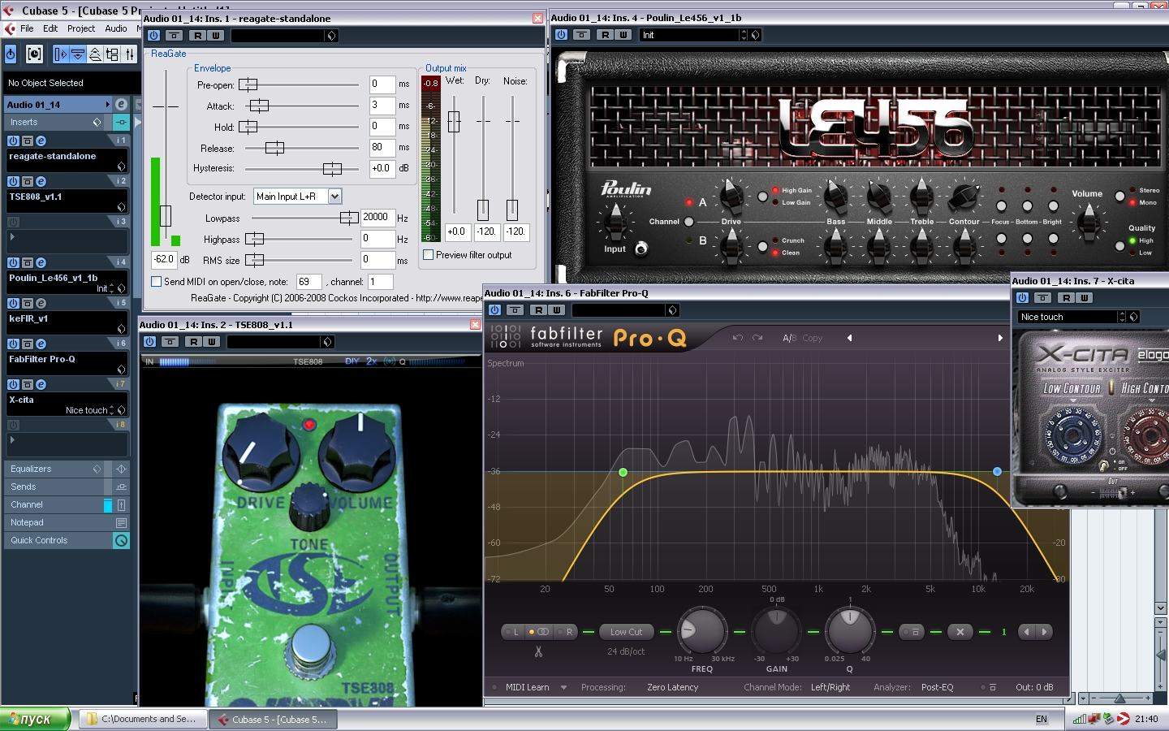The height and width of the screenshot is (731, 1169).
Task: Enable Send MIDI on open/close checkbox
Action: point(156,282)
